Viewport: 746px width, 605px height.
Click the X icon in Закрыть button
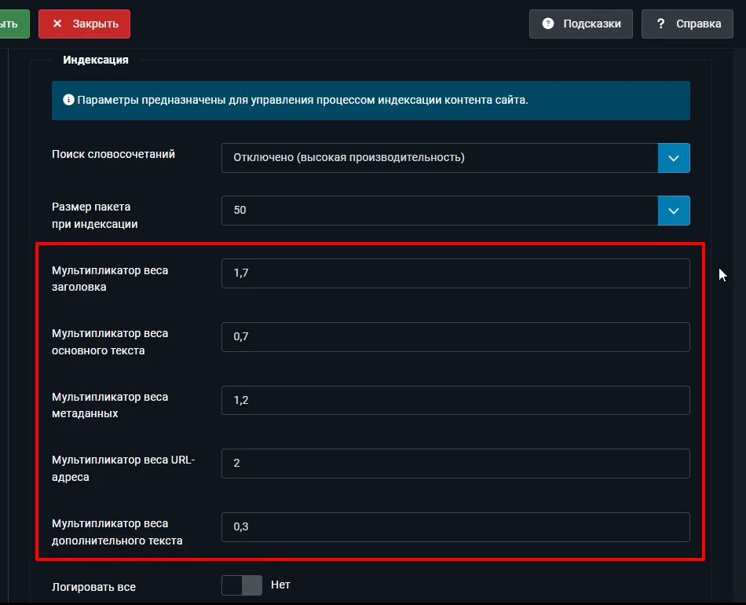coord(57,24)
